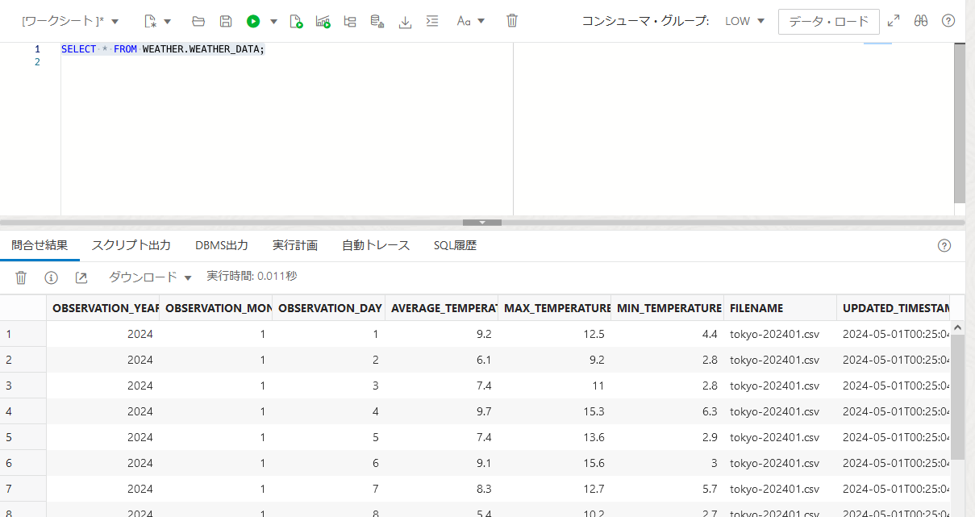Create a new worksheet file
975x517 pixels.
click(151, 22)
